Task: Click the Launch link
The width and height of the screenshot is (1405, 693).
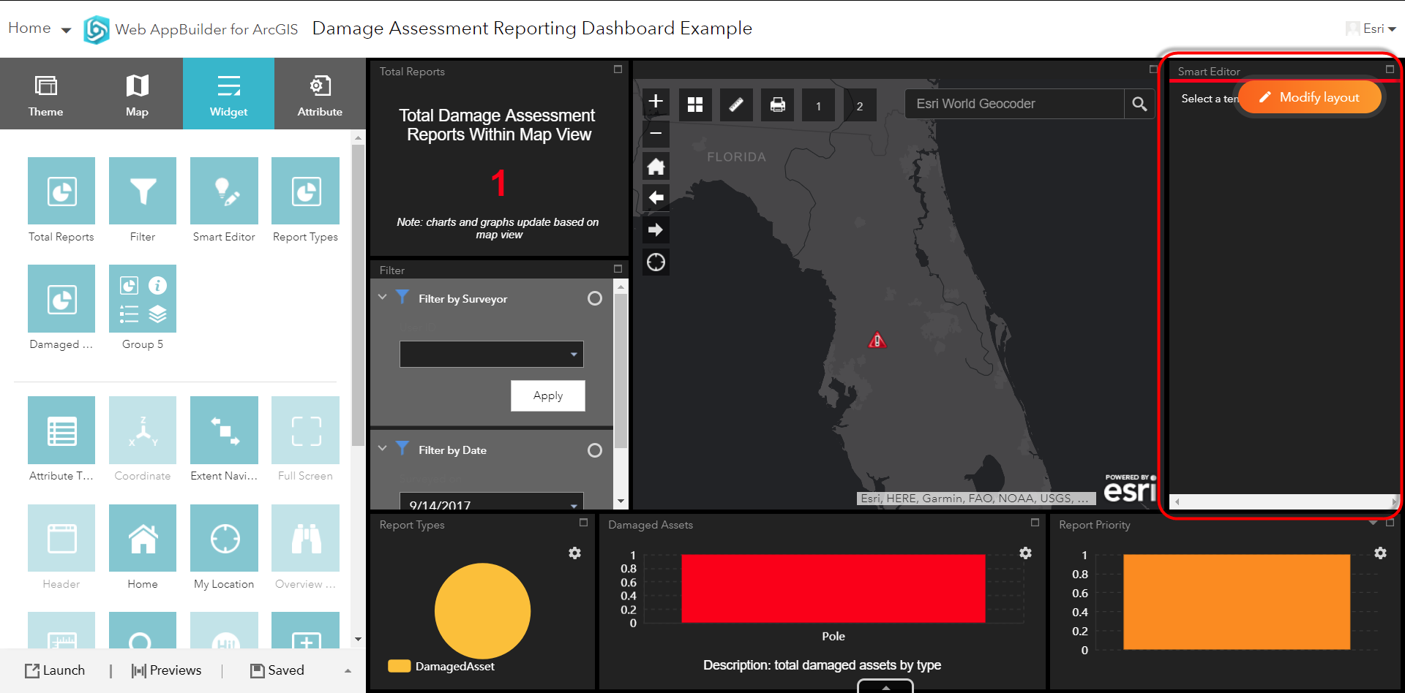Action: (x=55, y=670)
